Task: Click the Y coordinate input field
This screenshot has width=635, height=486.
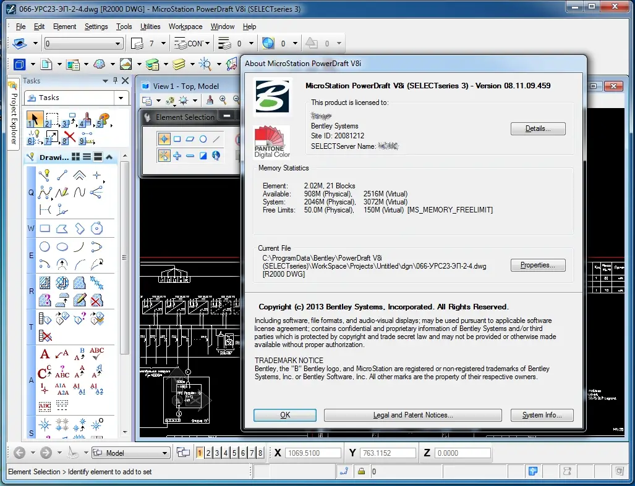Action: click(388, 453)
